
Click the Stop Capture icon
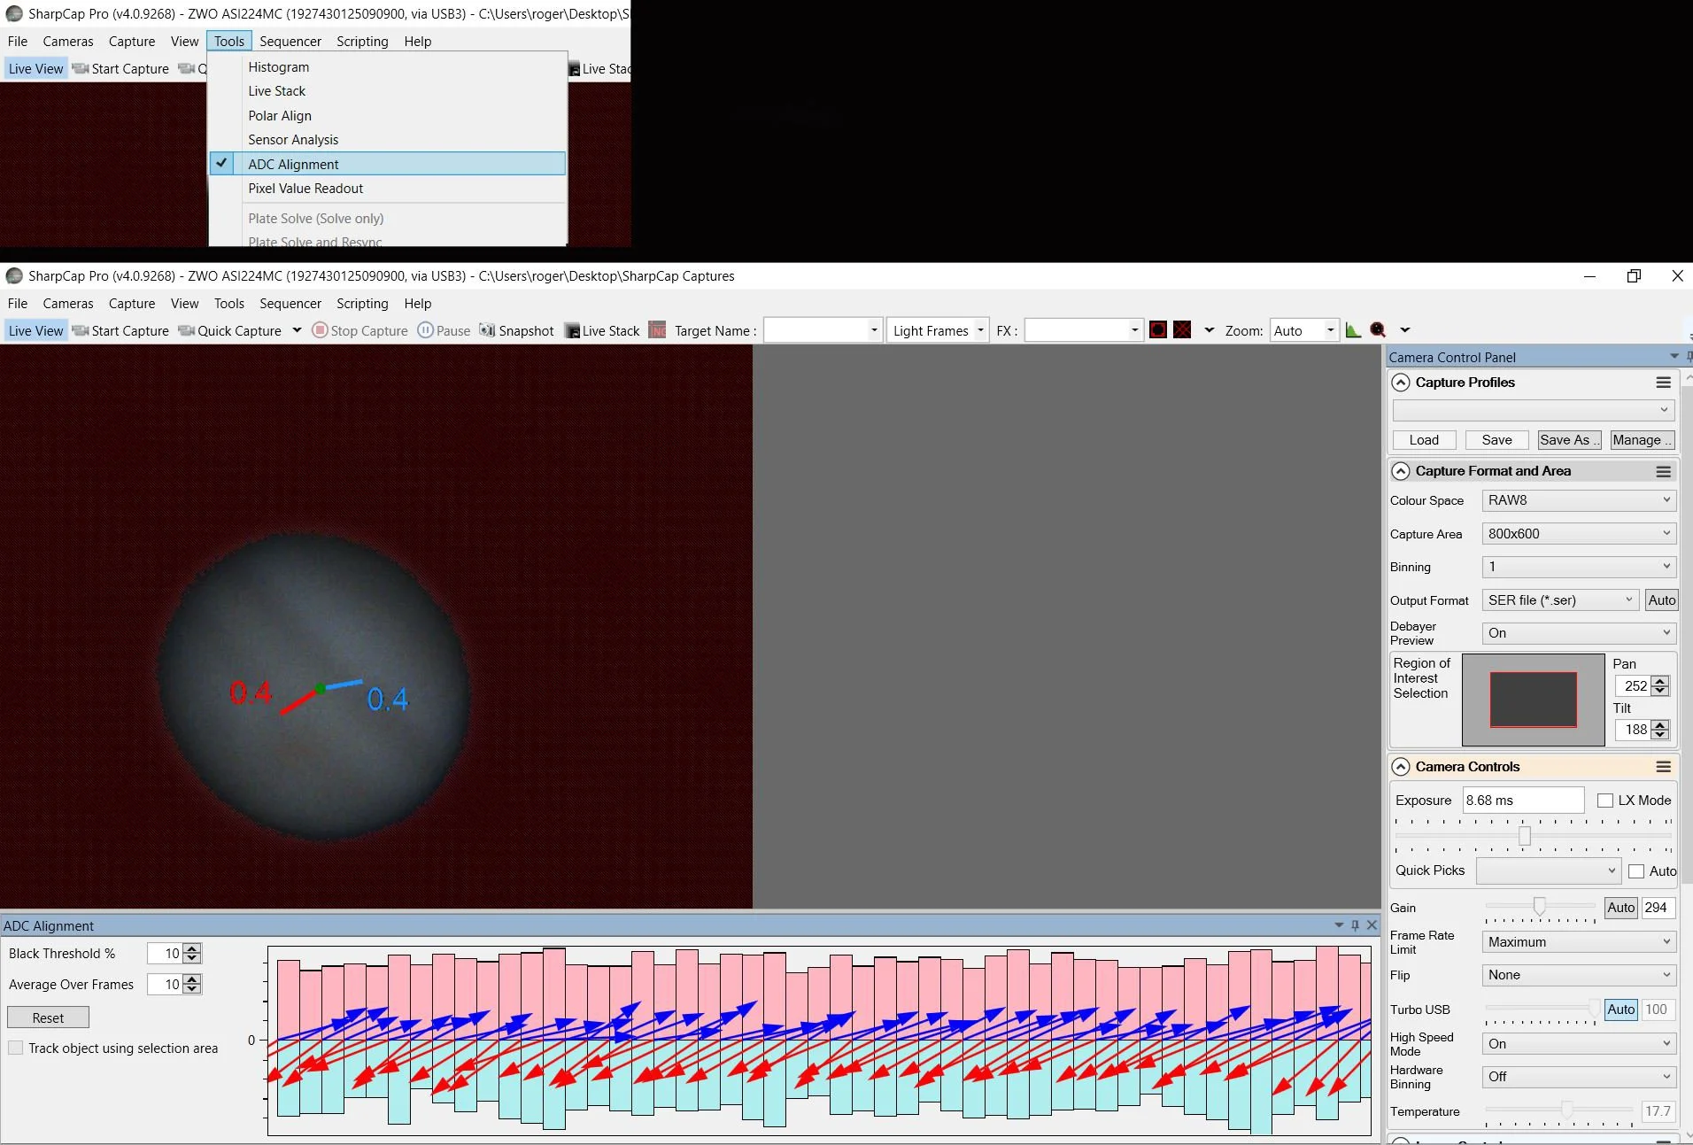[359, 329]
